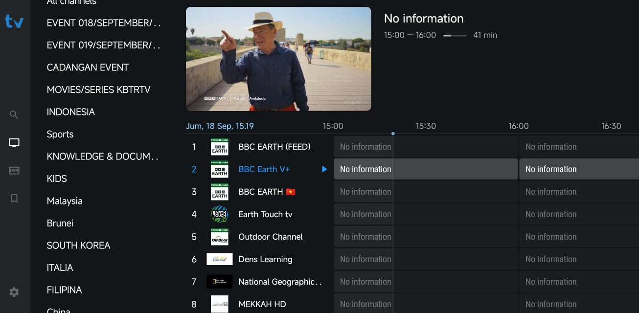Select Earth Touch tv channel name

pyautogui.click(x=265, y=214)
